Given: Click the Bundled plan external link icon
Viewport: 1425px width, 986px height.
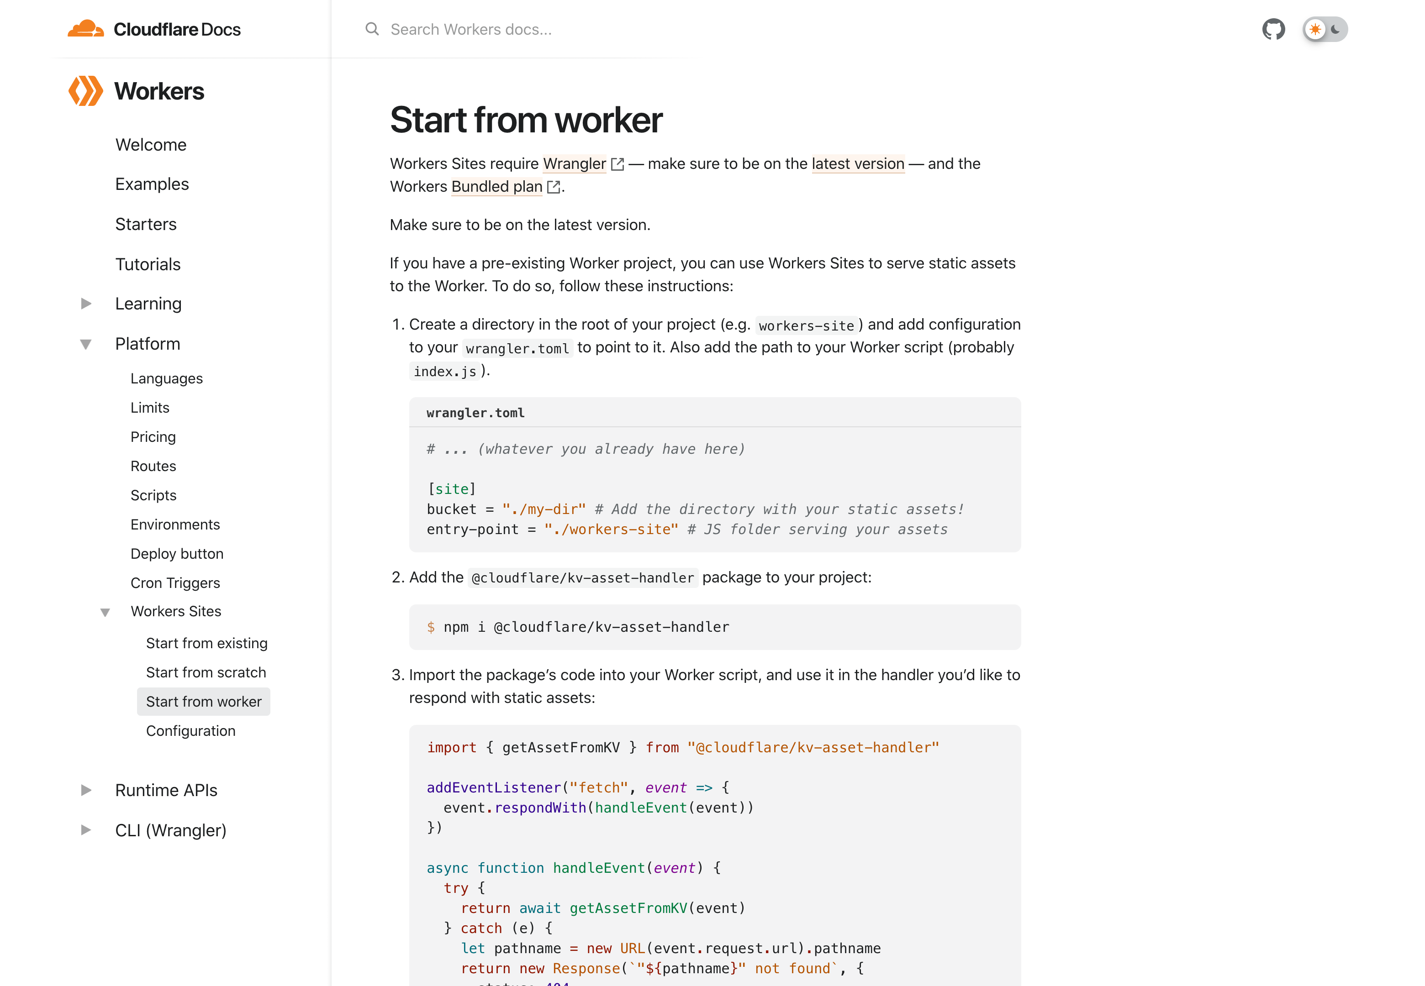Looking at the screenshot, I should (554, 187).
